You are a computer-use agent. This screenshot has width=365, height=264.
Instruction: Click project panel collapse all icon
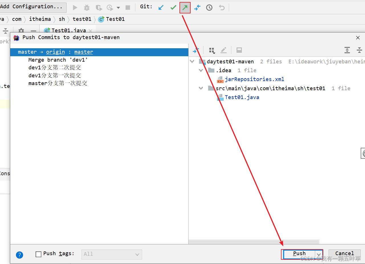(x=6, y=31)
